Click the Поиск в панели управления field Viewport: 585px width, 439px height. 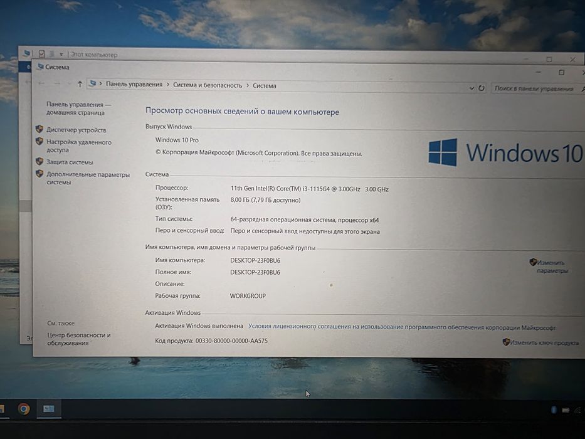pyautogui.click(x=536, y=89)
